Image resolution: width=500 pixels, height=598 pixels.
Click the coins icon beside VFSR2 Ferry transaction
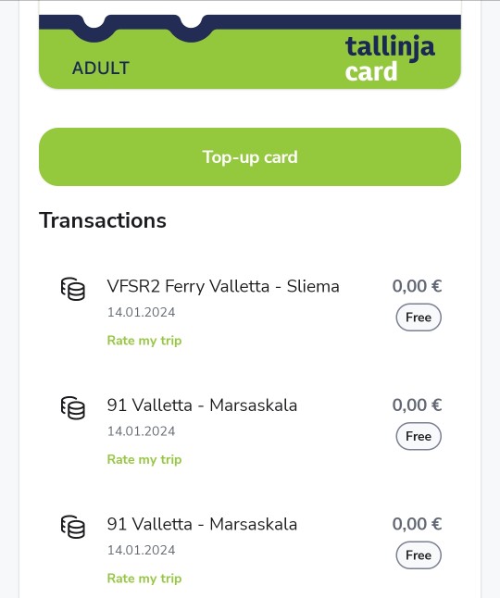click(x=73, y=289)
